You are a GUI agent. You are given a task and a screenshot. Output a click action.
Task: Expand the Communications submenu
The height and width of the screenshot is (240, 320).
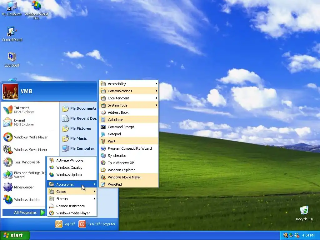pos(128,91)
